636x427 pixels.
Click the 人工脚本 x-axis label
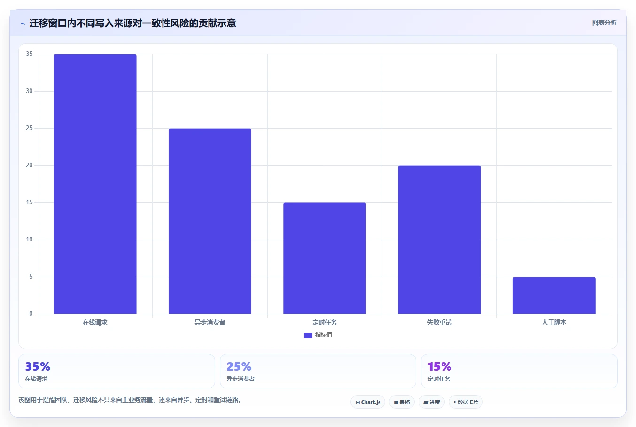[554, 322]
